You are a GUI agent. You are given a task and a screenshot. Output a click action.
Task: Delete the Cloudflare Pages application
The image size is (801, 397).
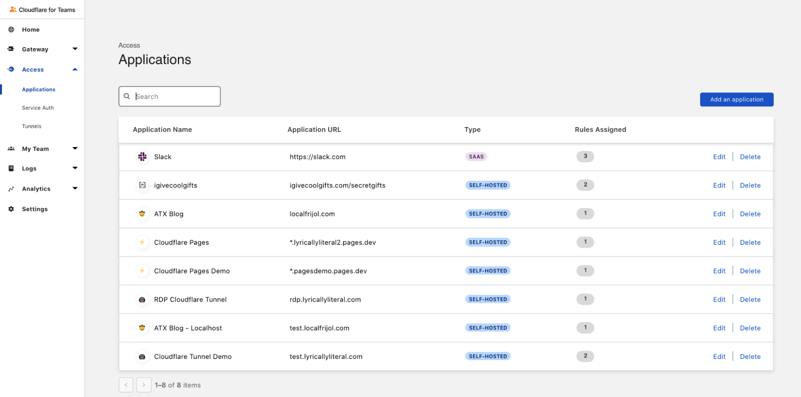coord(750,242)
